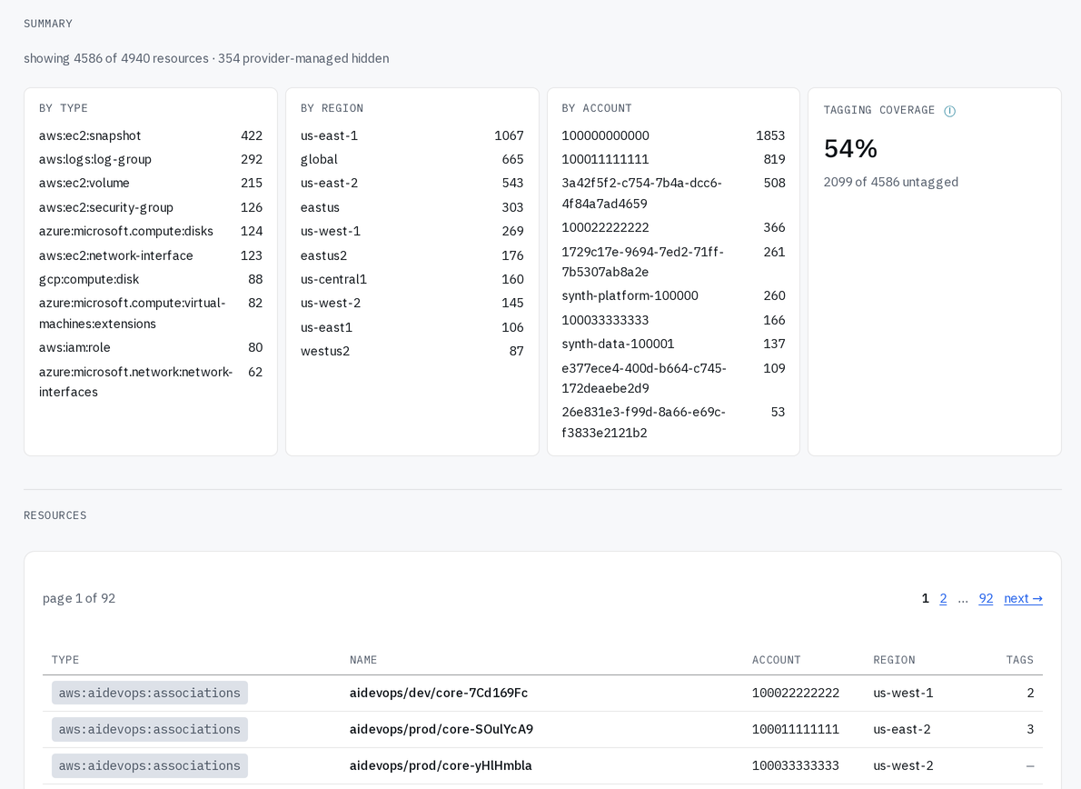Click type badge in aidevops/prod/core-SOulYcA9 row
This screenshot has height=789, width=1081.
pyautogui.click(x=150, y=730)
